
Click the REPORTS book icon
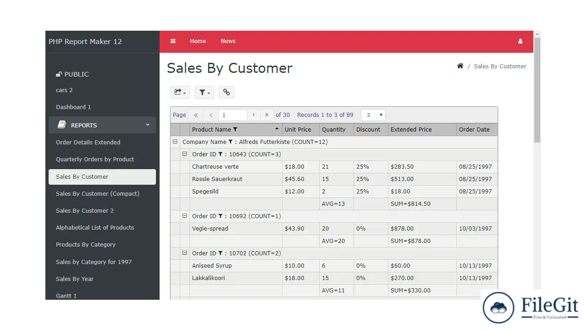(62, 125)
